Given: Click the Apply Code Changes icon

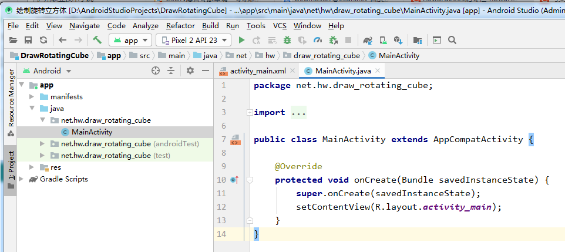Looking at the screenshot, I should 272,40.
